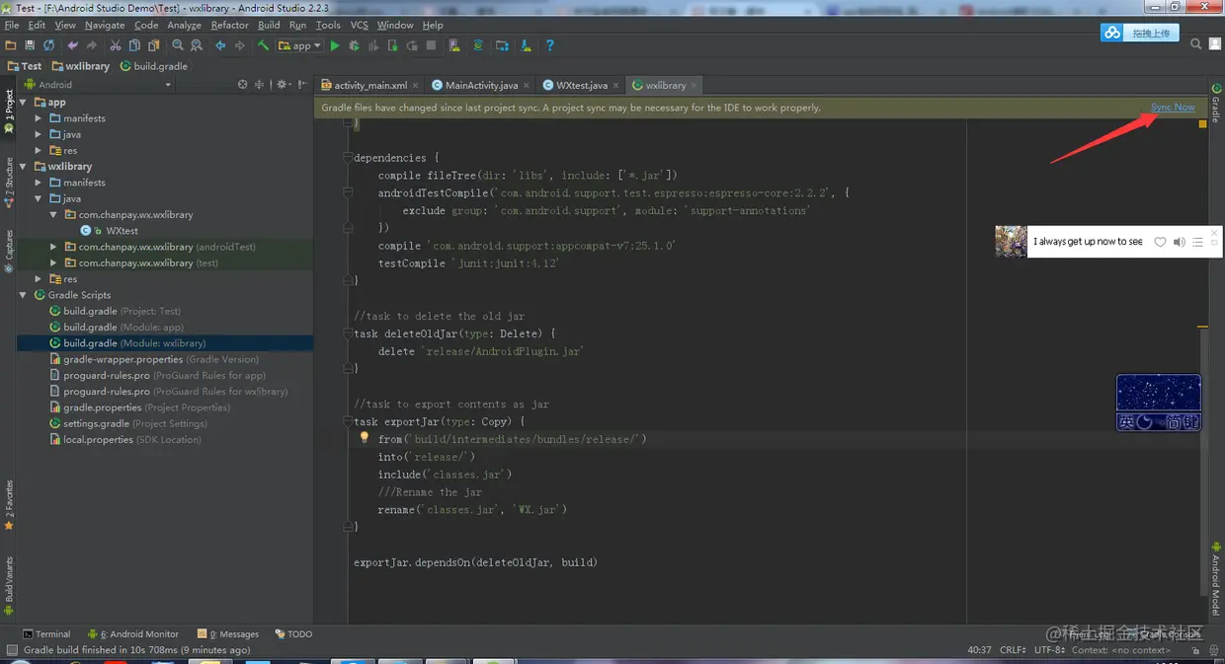Open the VCS menu

359,25
